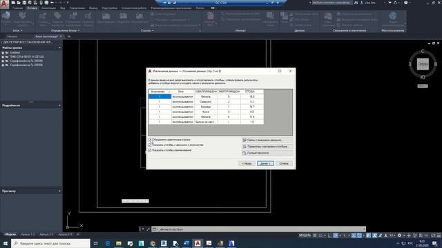Click the Отмена button in dialog

[x=284, y=163]
